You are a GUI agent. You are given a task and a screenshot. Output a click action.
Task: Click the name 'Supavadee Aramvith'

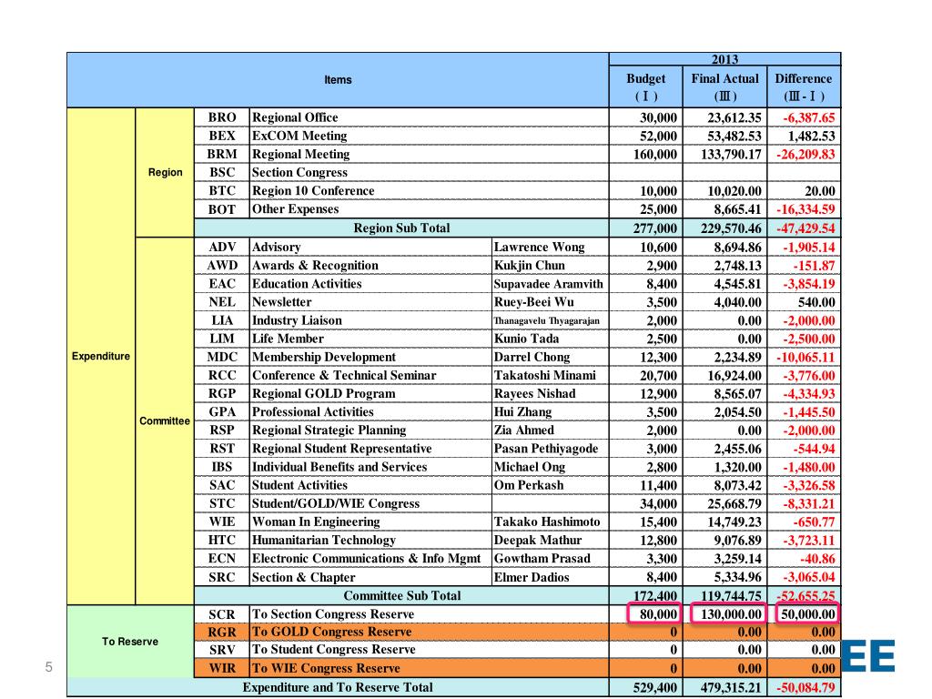click(x=551, y=284)
